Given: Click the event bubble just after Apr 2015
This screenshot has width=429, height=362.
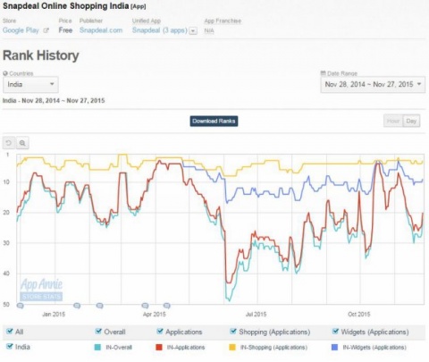Looking at the screenshot, I should point(167,306).
